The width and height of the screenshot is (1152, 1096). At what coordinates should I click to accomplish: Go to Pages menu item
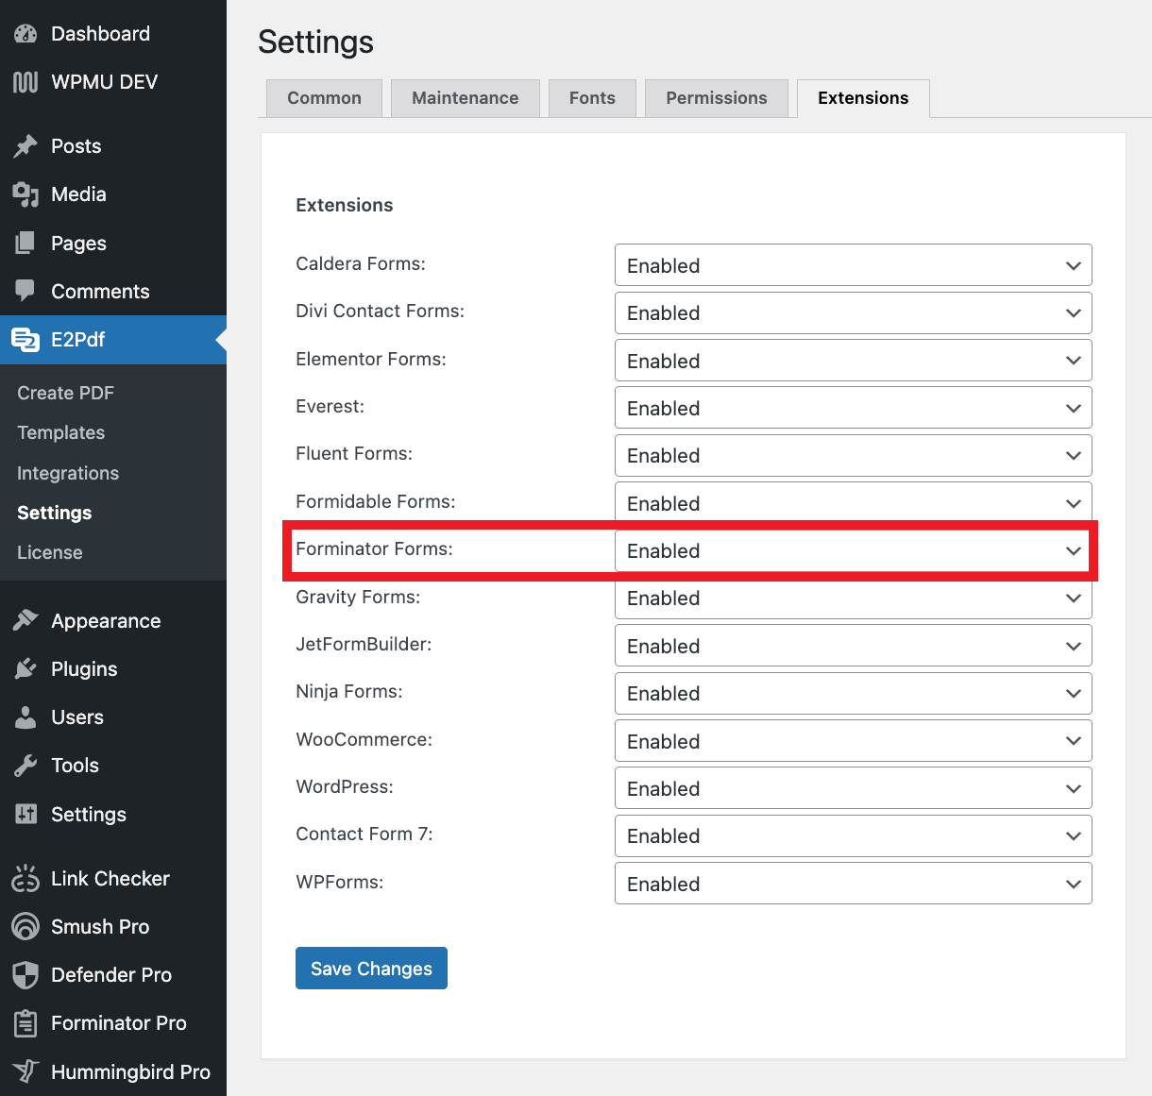click(x=113, y=244)
